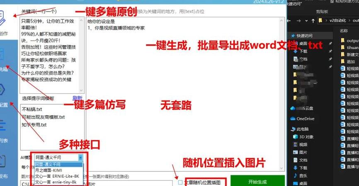Choose 文心一言 ernie-tiny-8k from the model list

click(58, 182)
